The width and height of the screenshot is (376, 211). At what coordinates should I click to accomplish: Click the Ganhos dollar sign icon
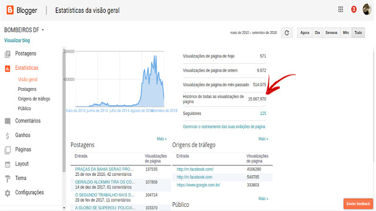click(8, 135)
